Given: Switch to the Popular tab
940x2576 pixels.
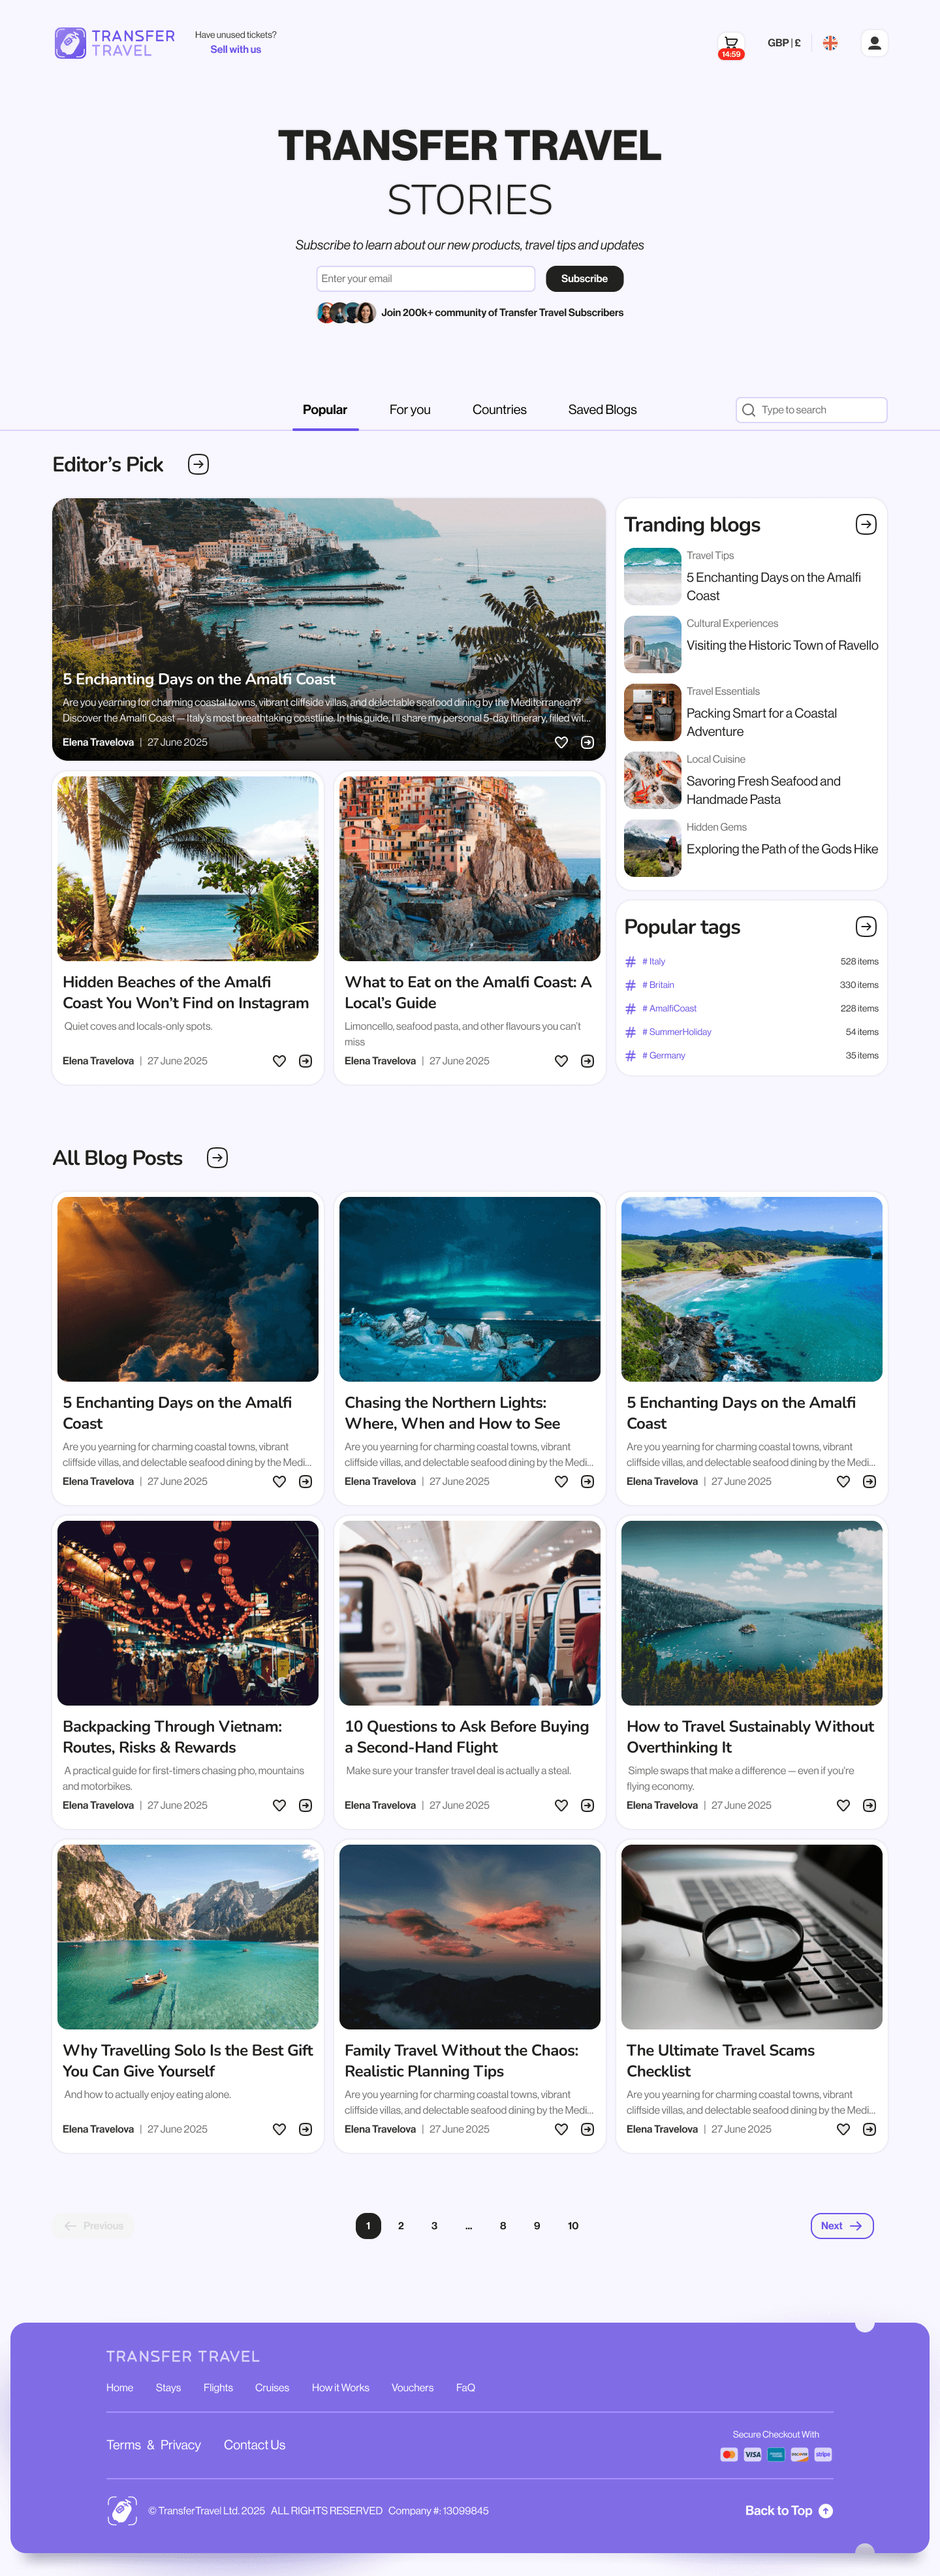Looking at the screenshot, I should (325, 410).
